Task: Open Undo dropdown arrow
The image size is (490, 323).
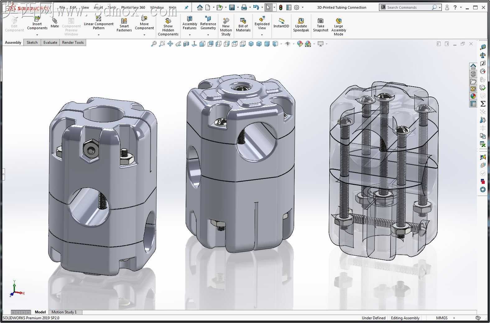Action: (262, 7)
